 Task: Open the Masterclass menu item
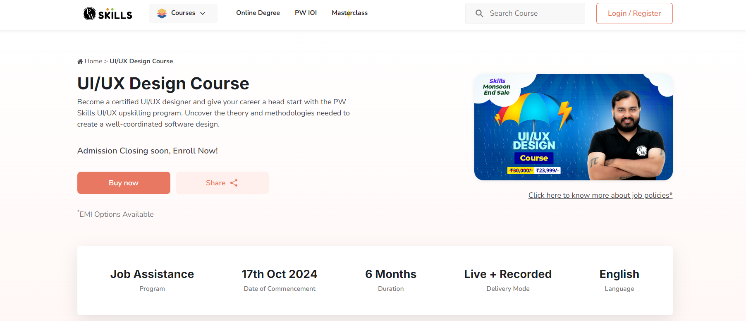point(349,13)
